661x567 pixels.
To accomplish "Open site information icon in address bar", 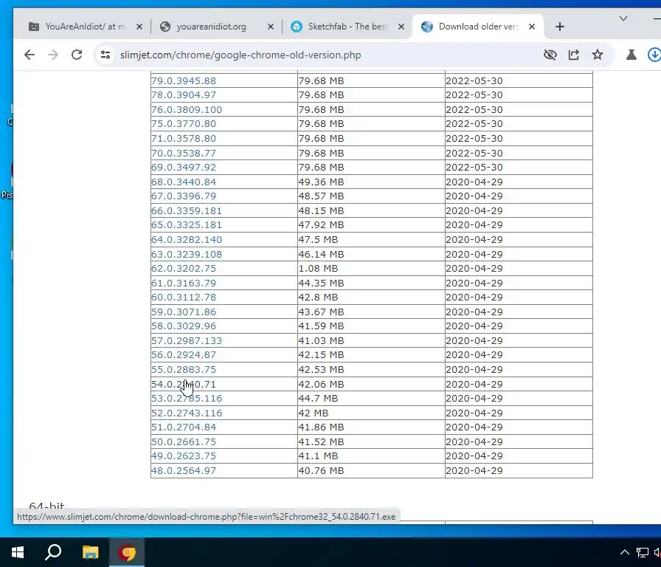I will tap(105, 55).
